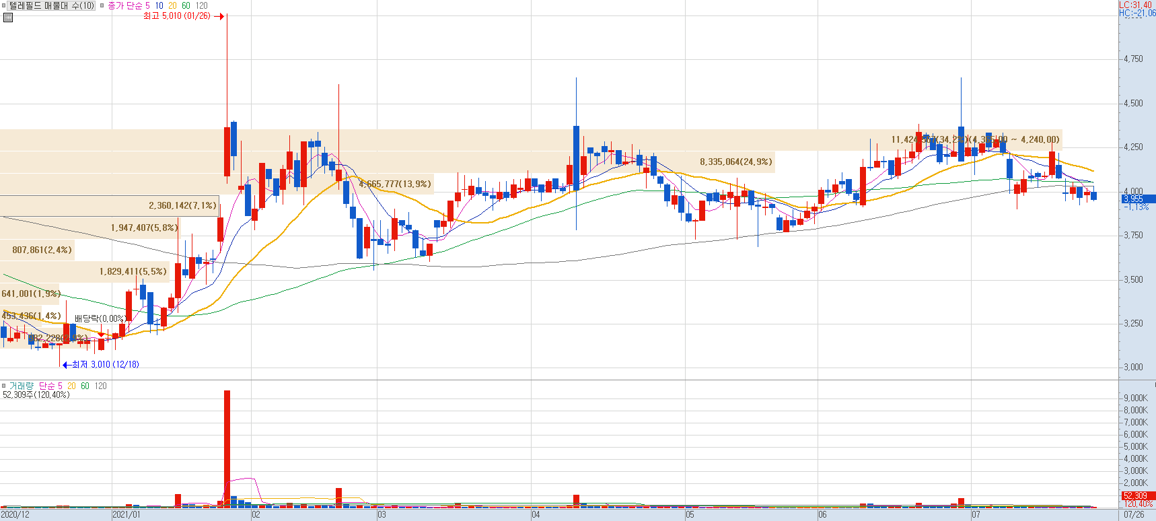Viewport: 1156px width, 521px height.
Task: Click 단순 label in volume legend
Action: pos(47,386)
